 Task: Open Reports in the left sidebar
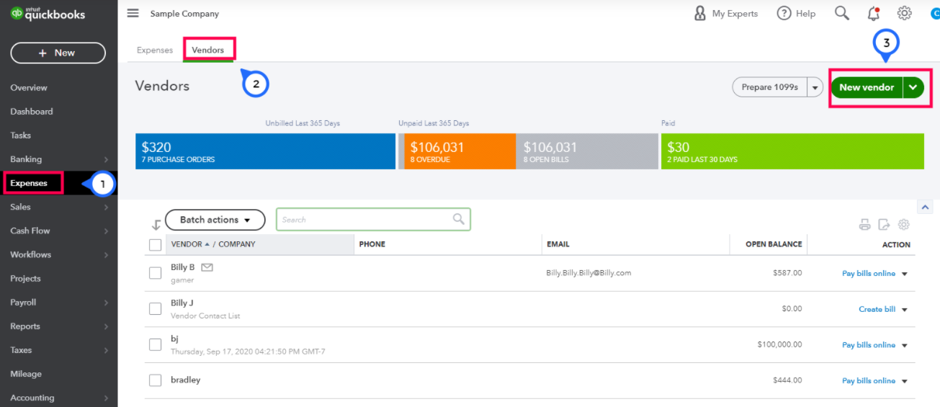pos(25,326)
